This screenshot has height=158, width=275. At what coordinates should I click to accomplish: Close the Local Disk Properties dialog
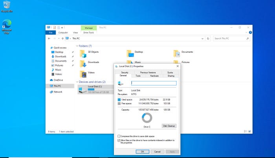178,66
